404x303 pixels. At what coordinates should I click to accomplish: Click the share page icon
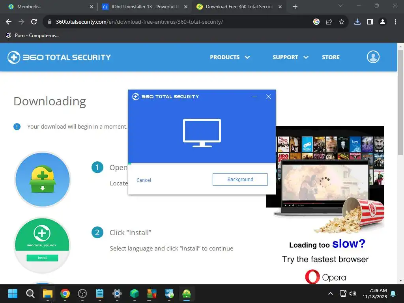[329, 22]
